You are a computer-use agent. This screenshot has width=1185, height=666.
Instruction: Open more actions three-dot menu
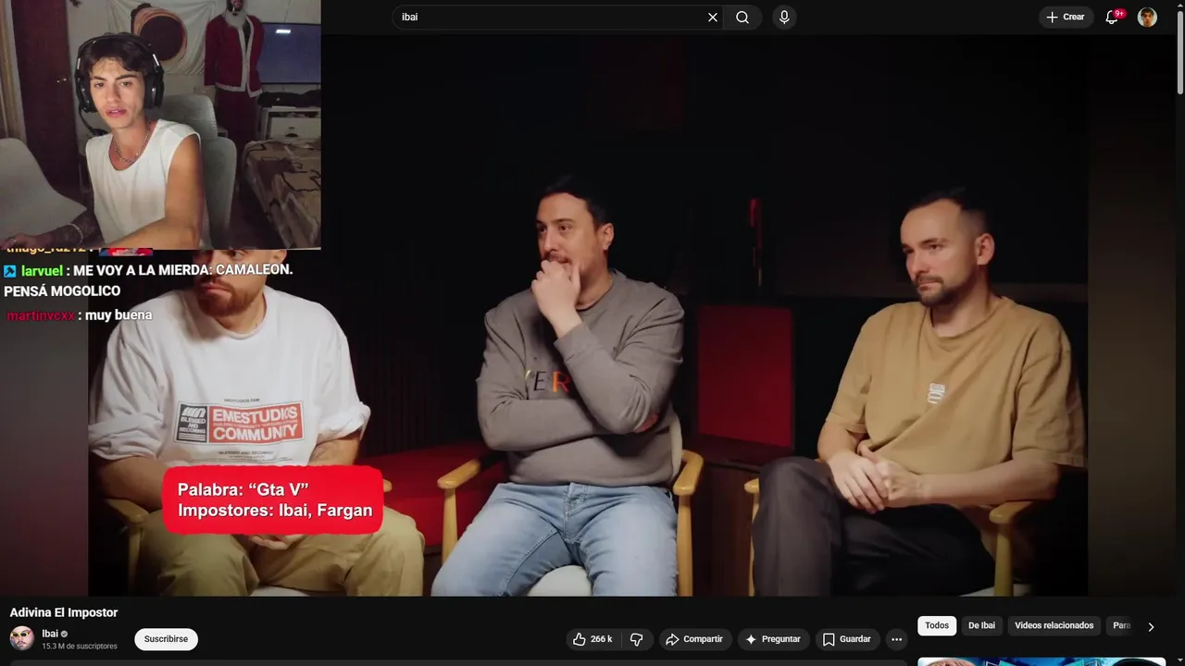tap(896, 639)
